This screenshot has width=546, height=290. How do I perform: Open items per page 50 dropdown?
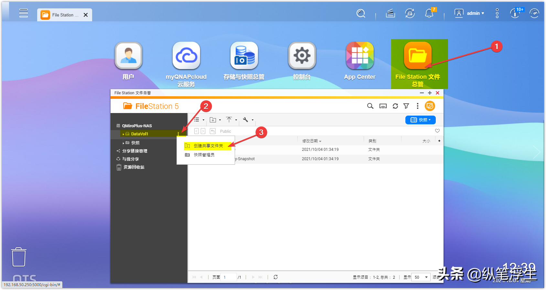click(421, 277)
